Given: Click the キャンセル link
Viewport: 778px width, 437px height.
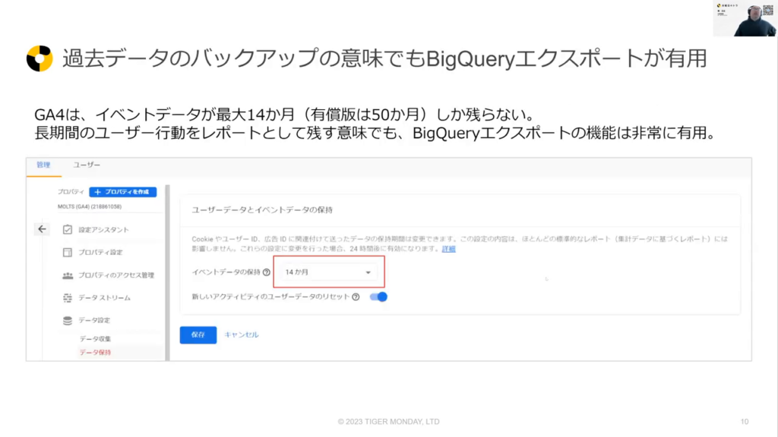Looking at the screenshot, I should click(x=242, y=335).
